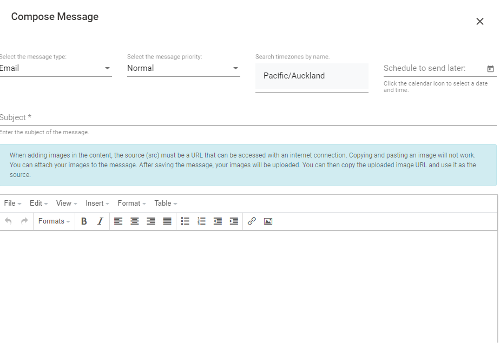The width and height of the screenshot is (500, 348).
Task: Click the 'Select the message priority:' label
Action: pos(165,57)
